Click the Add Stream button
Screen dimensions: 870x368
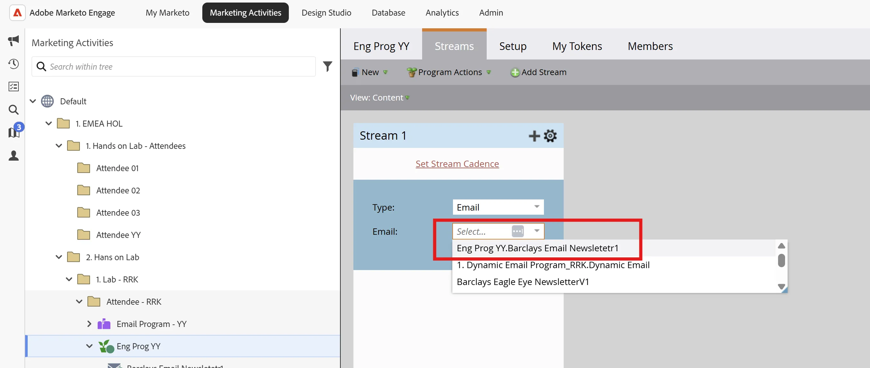tap(538, 72)
